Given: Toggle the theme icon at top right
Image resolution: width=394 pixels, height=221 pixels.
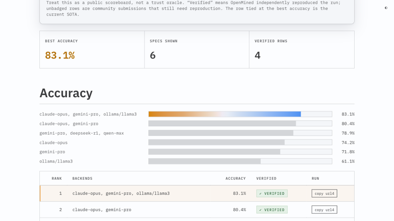Looking at the screenshot, I should [x=386, y=8].
